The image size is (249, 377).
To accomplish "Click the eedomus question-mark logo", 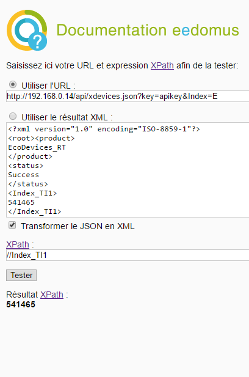I will 27,31.
